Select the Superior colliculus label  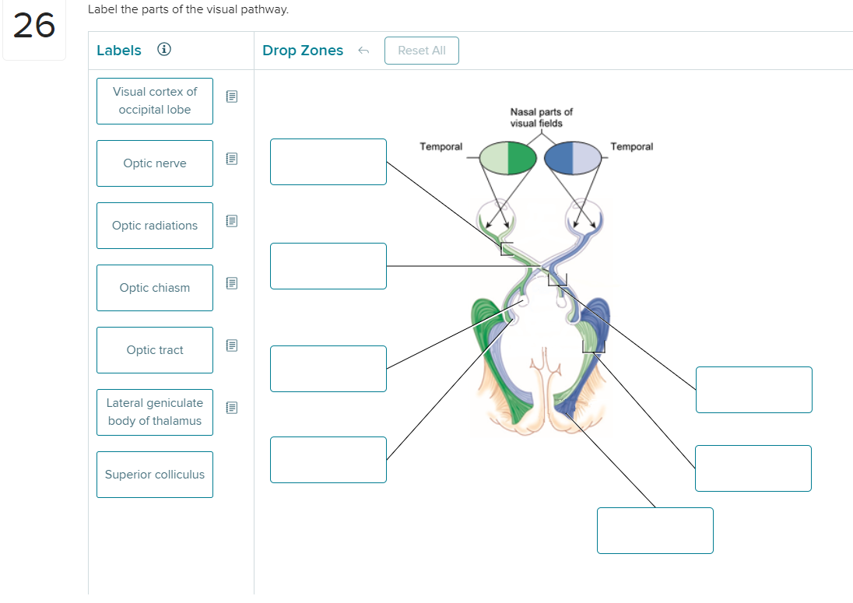coord(154,475)
